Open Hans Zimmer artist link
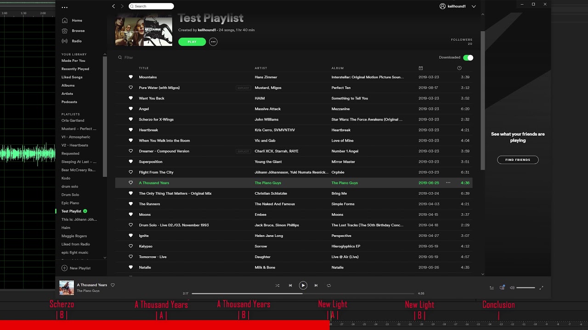The width and height of the screenshot is (588, 330). pyautogui.click(x=266, y=77)
